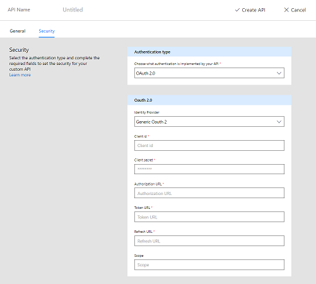Switch to the General tab
Image resolution: width=316 pixels, height=284 pixels.
tap(18, 31)
